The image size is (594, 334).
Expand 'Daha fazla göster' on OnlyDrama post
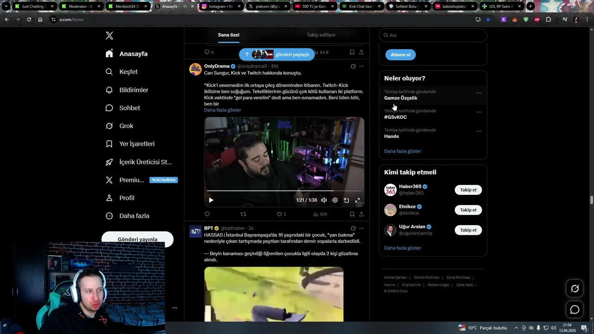223,110
